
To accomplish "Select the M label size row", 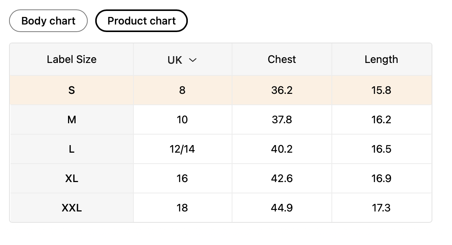I will (71, 120).
